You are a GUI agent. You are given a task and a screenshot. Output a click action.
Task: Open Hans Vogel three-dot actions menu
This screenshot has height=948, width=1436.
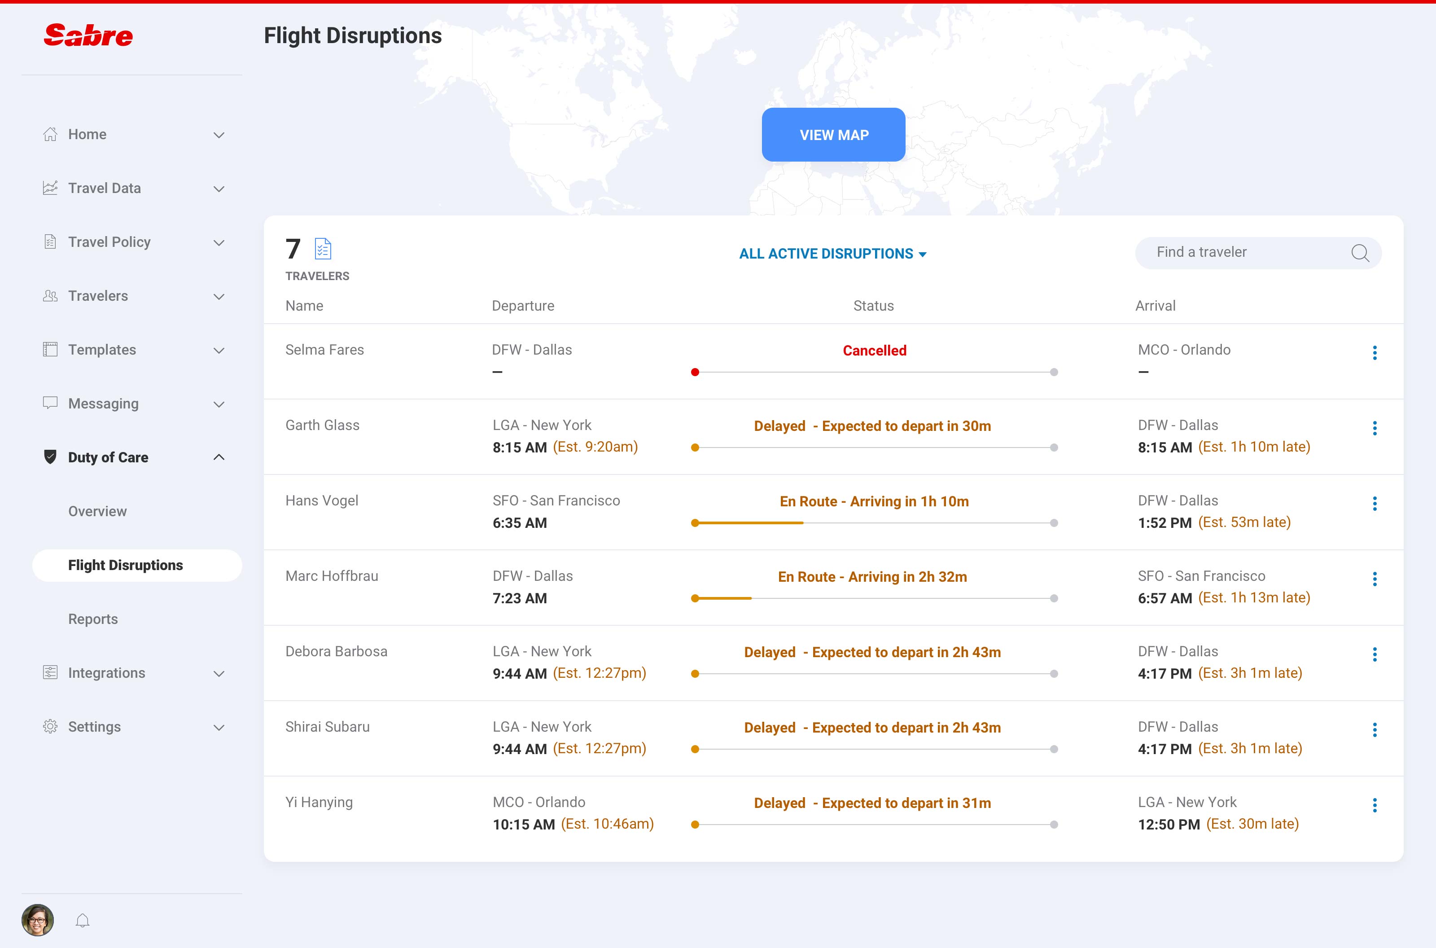click(x=1375, y=504)
